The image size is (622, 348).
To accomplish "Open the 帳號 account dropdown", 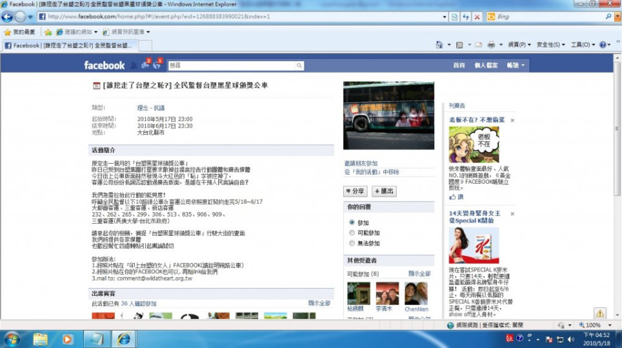I will tap(515, 65).
